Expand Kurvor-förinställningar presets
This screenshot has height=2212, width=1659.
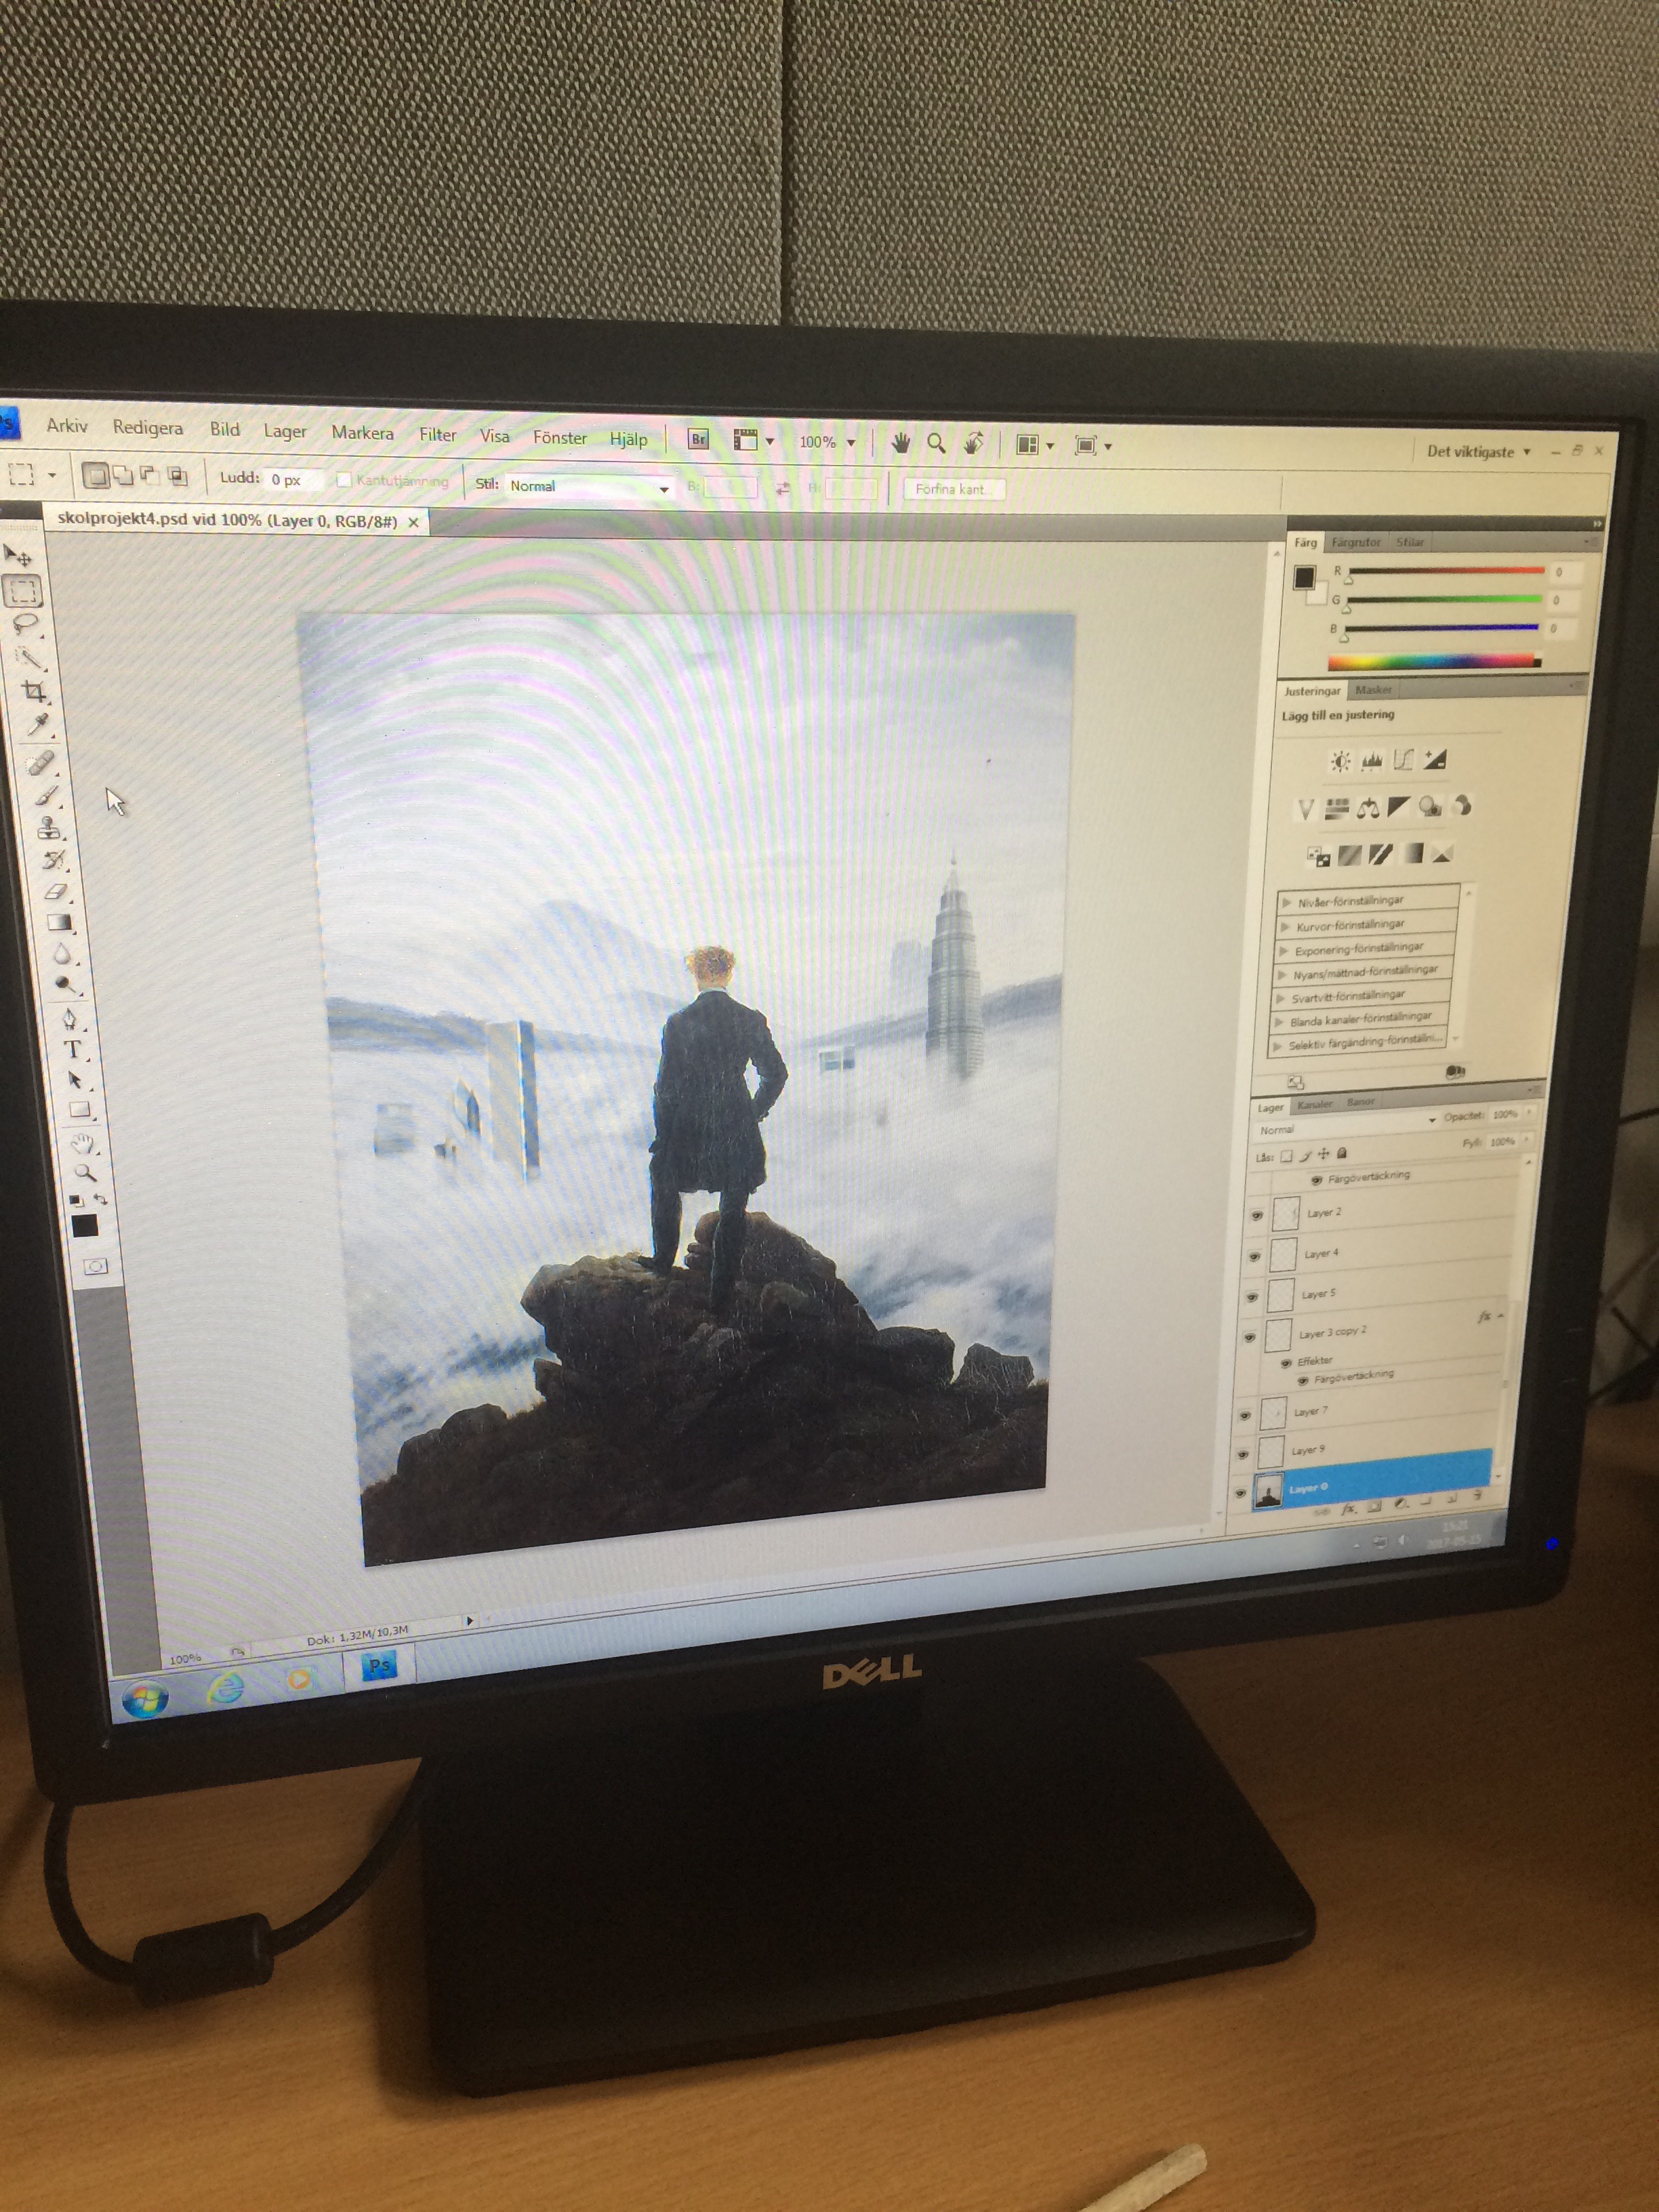[1286, 926]
